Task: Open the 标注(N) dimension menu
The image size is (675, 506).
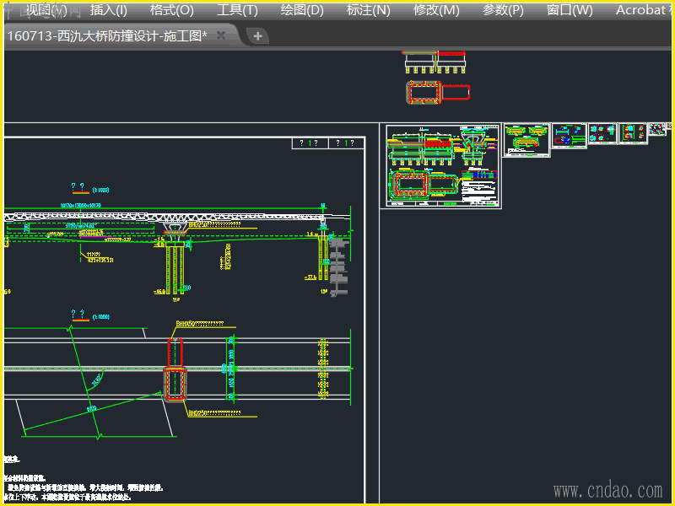Action: 369,10
